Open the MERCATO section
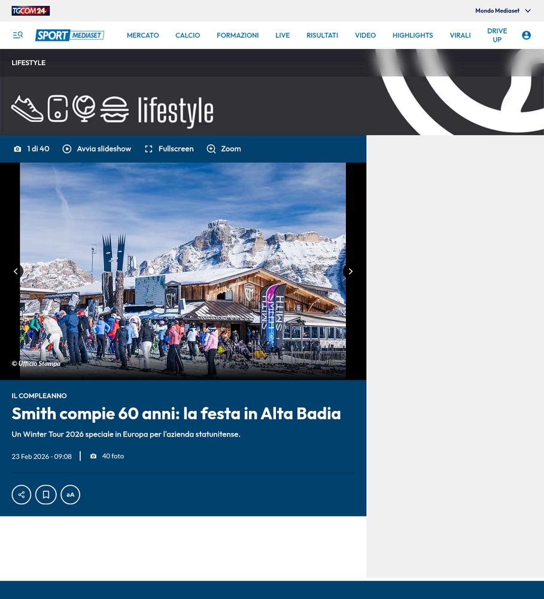544x599 pixels. (143, 35)
